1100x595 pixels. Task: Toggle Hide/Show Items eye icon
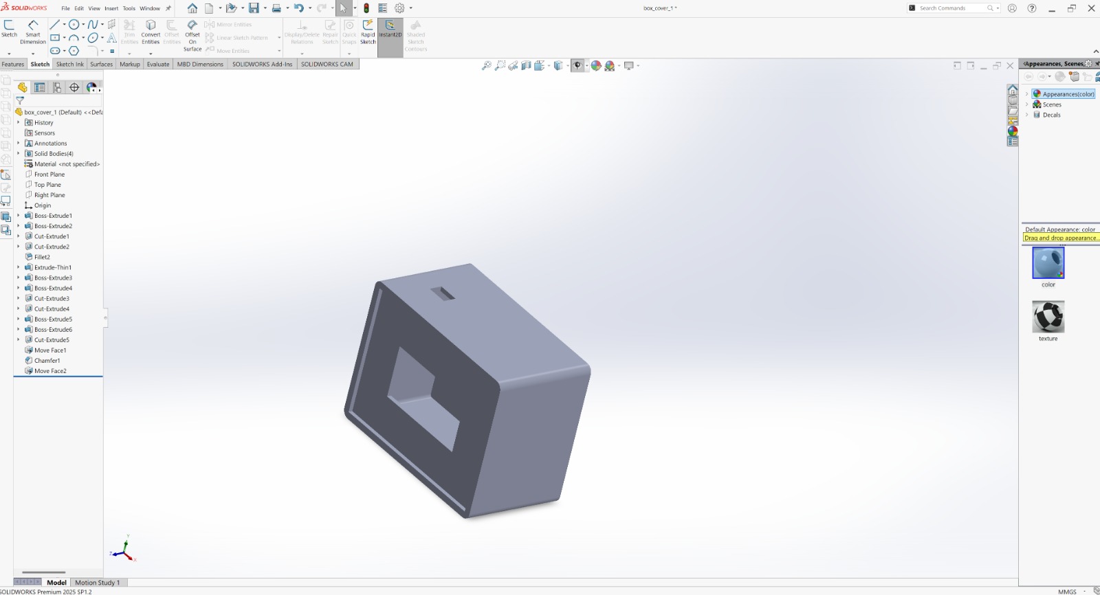(x=577, y=66)
